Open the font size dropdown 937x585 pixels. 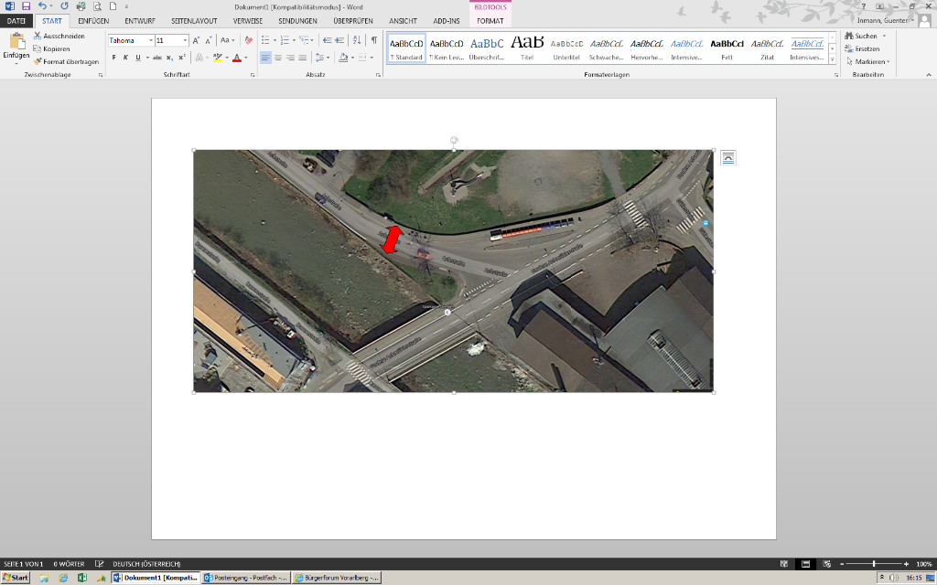click(185, 40)
